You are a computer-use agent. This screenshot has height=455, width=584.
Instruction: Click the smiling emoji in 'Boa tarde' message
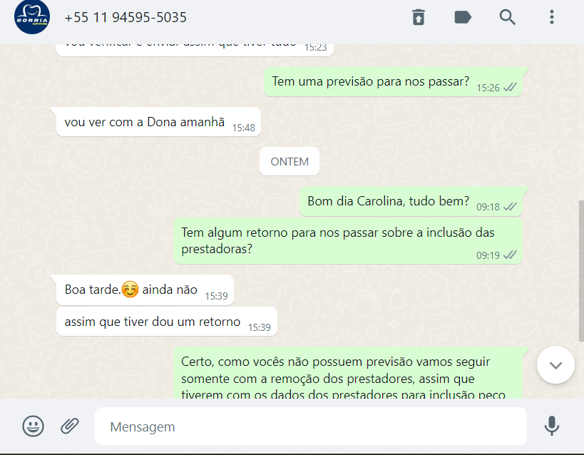tap(130, 289)
